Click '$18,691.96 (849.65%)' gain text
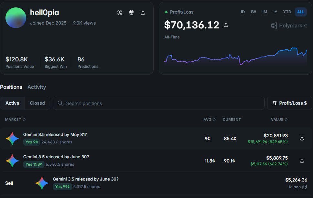Image resolution: width=313 pixels, height=198 pixels. click(268, 142)
